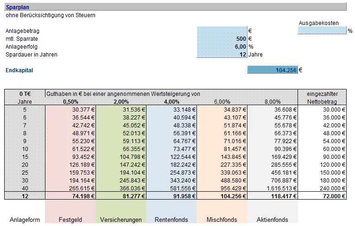Select the cell with value 1.616.513 €
The image size is (355, 226).
point(273,188)
